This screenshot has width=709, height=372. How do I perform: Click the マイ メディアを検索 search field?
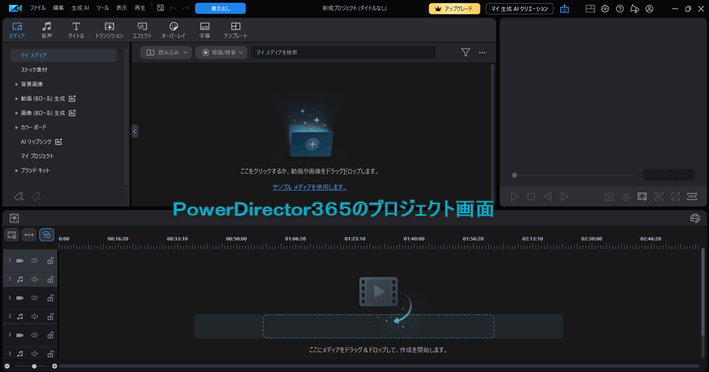343,53
